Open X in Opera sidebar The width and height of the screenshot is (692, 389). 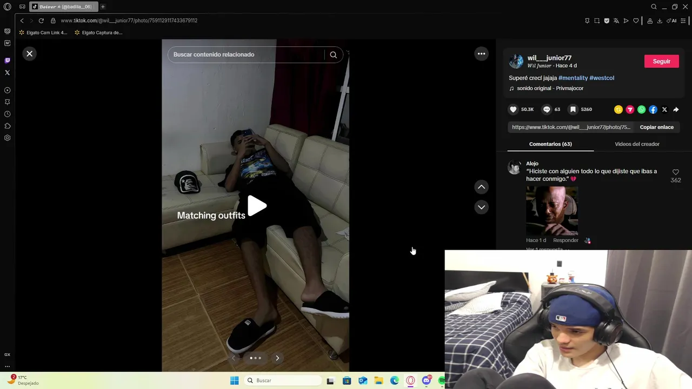7,72
